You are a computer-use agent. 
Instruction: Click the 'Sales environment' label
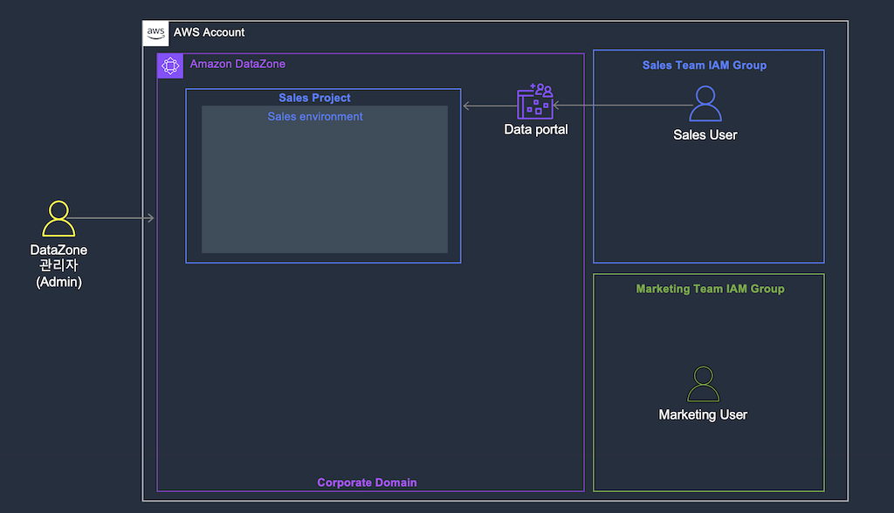[x=315, y=116]
